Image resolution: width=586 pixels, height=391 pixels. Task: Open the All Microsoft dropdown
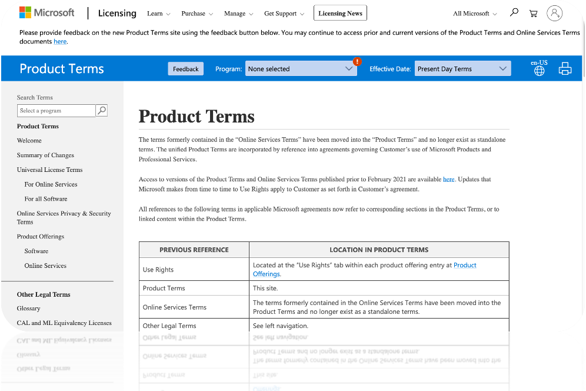tap(475, 14)
